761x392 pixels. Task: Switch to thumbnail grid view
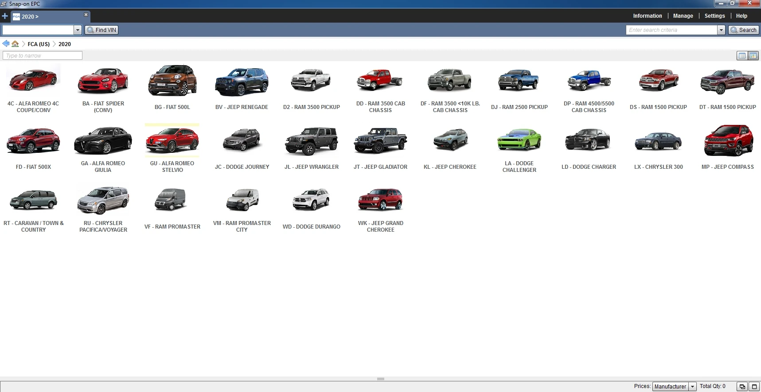tap(753, 56)
